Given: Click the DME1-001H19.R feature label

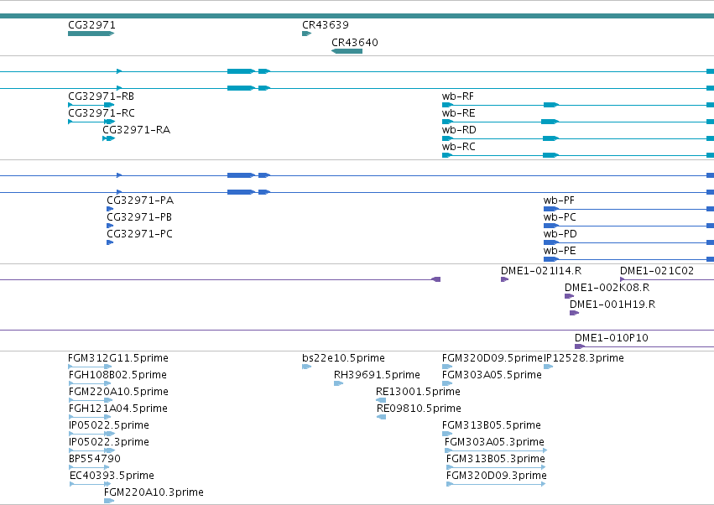Looking at the screenshot, I should [x=612, y=305].
